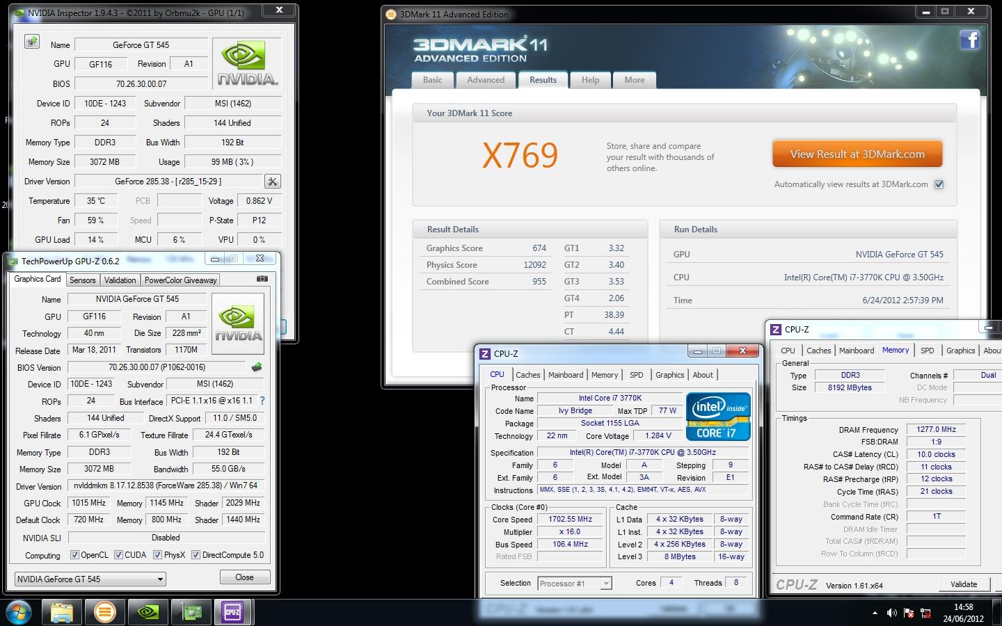Click the Graphics Score 674 row
The image size is (1002, 626).
[x=486, y=248]
